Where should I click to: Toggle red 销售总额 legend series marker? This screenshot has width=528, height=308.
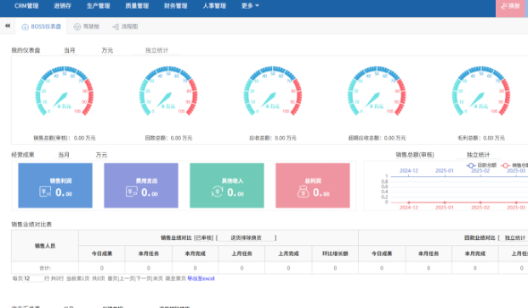(505, 165)
